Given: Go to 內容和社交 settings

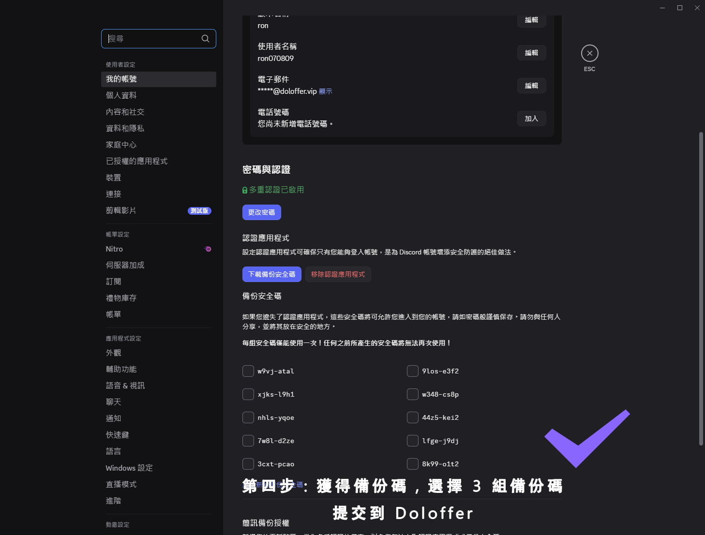Looking at the screenshot, I should [x=159, y=112].
